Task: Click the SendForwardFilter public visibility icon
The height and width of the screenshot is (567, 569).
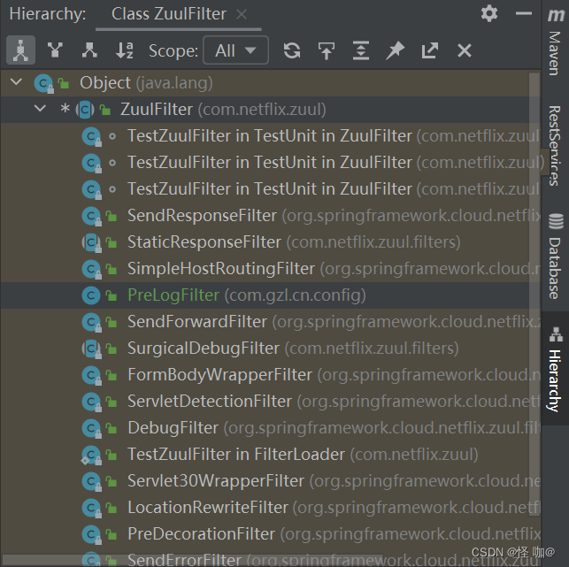Action: 111,322
